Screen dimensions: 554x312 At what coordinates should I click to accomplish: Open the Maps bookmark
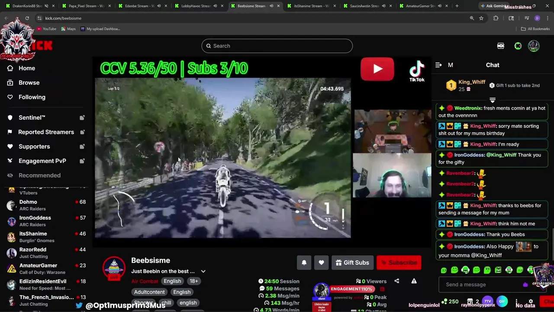[68, 29]
